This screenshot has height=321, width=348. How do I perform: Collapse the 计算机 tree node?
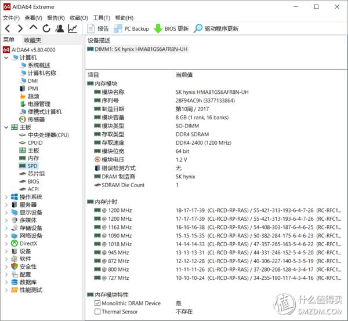pyautogui.click(x=6, y=58)
